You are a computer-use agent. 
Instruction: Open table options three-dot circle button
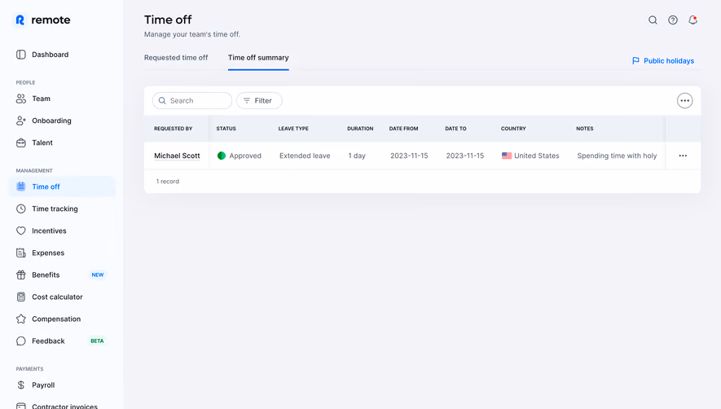coord(684,100)
